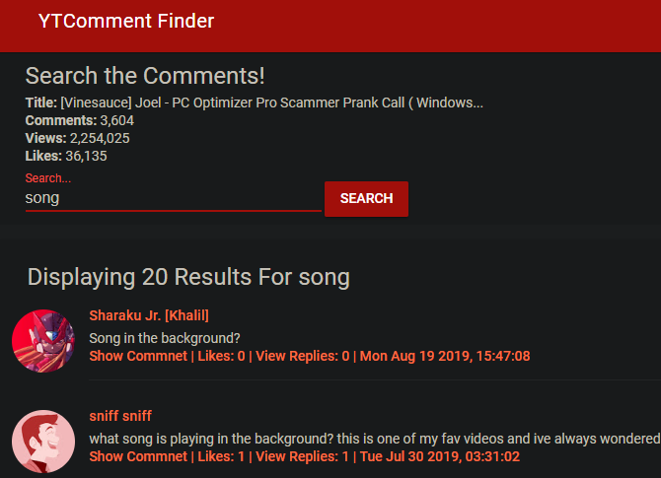Open the YTComment Finder home title

[126, 21]
